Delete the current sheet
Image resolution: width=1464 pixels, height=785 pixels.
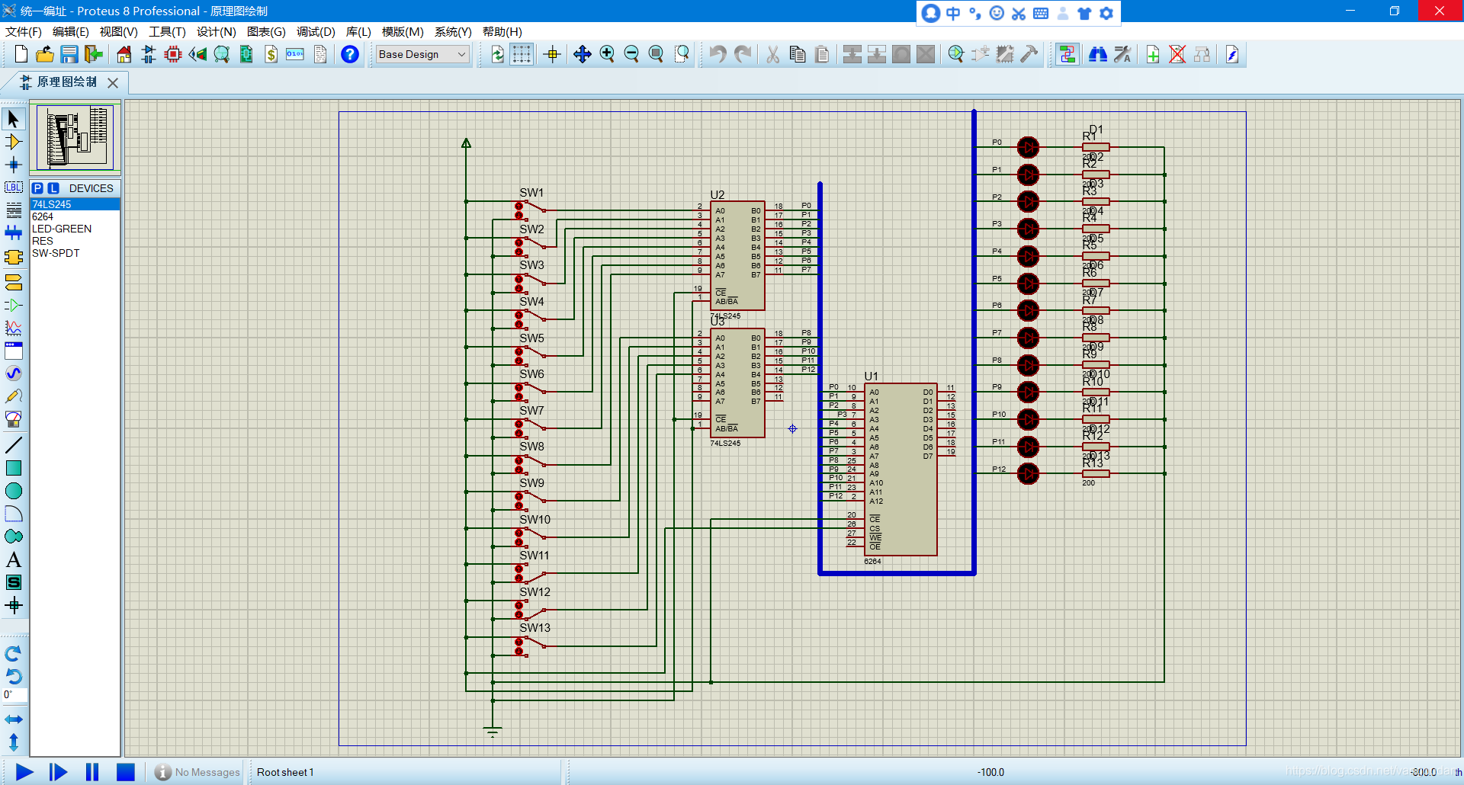1177,54
